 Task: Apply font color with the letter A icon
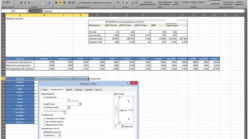(x=49, y=3)
